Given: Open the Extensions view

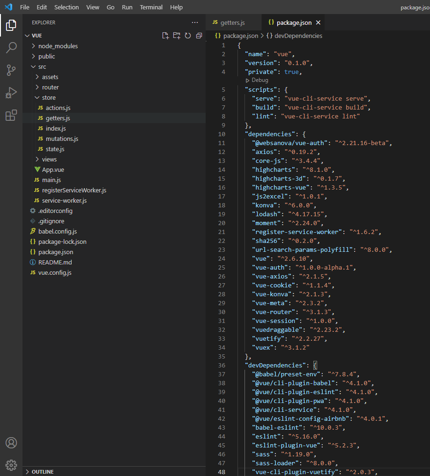Looking at the screenshot, I should tap(11, 115).
